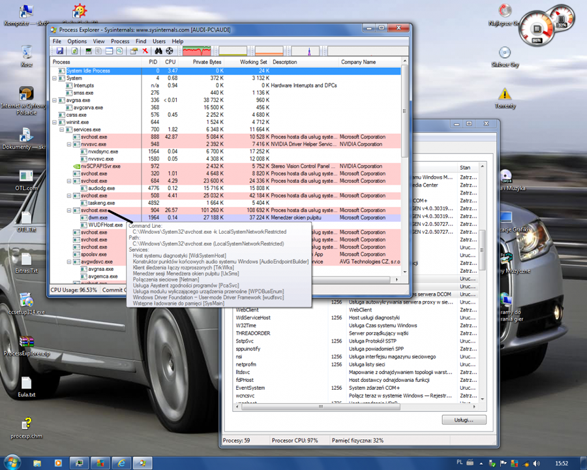Select the System Idle Process row

pyautogui.click(x=226, y=71)
